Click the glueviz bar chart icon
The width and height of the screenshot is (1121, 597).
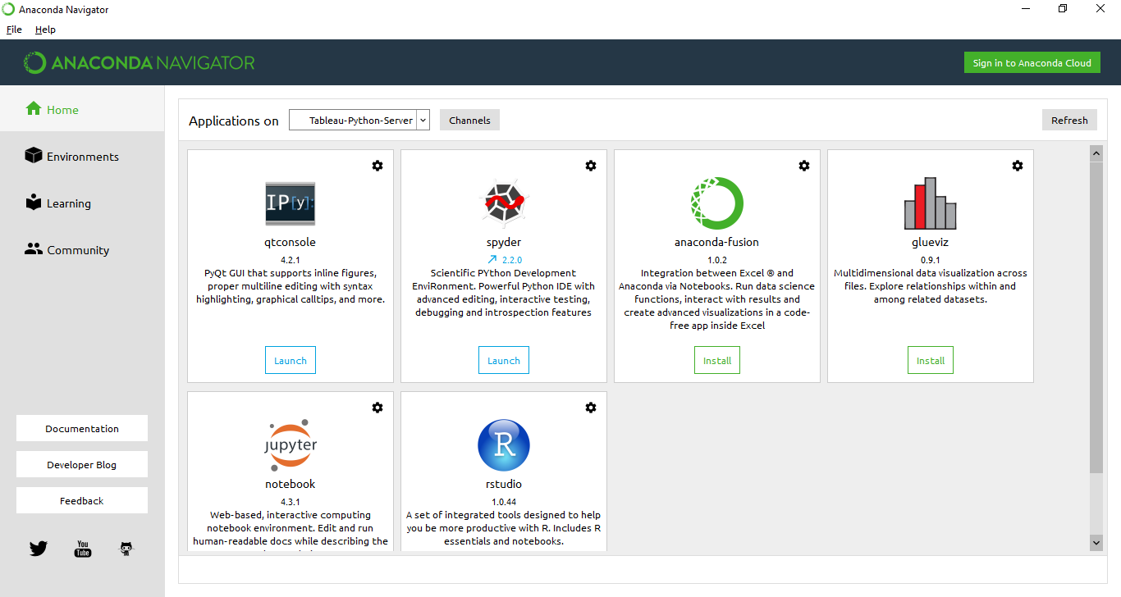[x=931, y=203]
